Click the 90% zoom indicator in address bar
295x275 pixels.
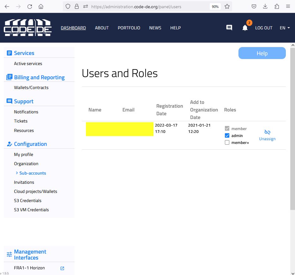[x=215, y=6]
